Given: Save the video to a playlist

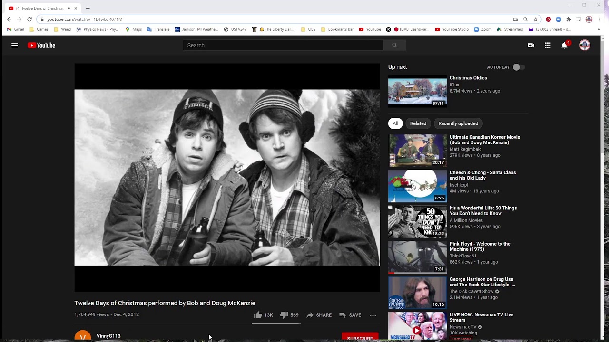Looking at the screenshot, I should tap(350, 315).
